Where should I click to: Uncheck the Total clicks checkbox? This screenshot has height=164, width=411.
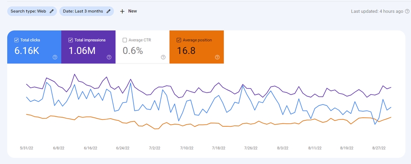[16, 40]
